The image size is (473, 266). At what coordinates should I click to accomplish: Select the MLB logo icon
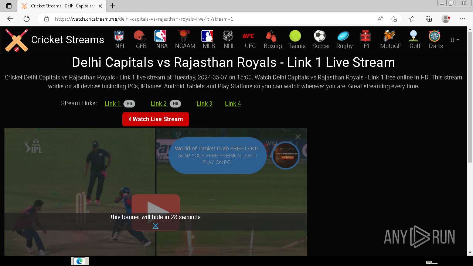coord(207,36)
